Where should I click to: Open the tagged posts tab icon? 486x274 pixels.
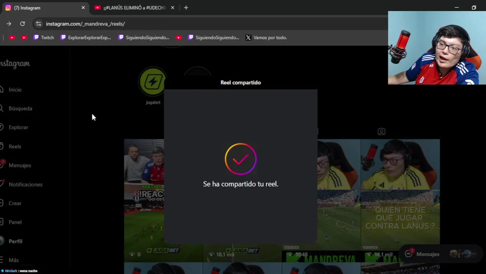coord(381,131)
